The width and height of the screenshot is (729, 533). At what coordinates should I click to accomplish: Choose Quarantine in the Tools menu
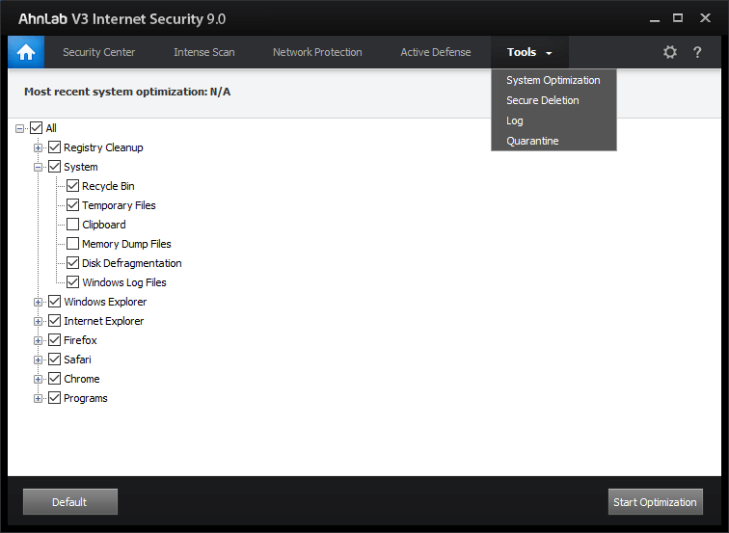click(532, 141)
